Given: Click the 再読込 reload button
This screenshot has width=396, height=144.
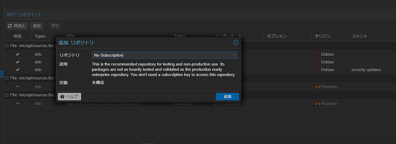Looking at the screenshot, I should [x=17, y=26].
